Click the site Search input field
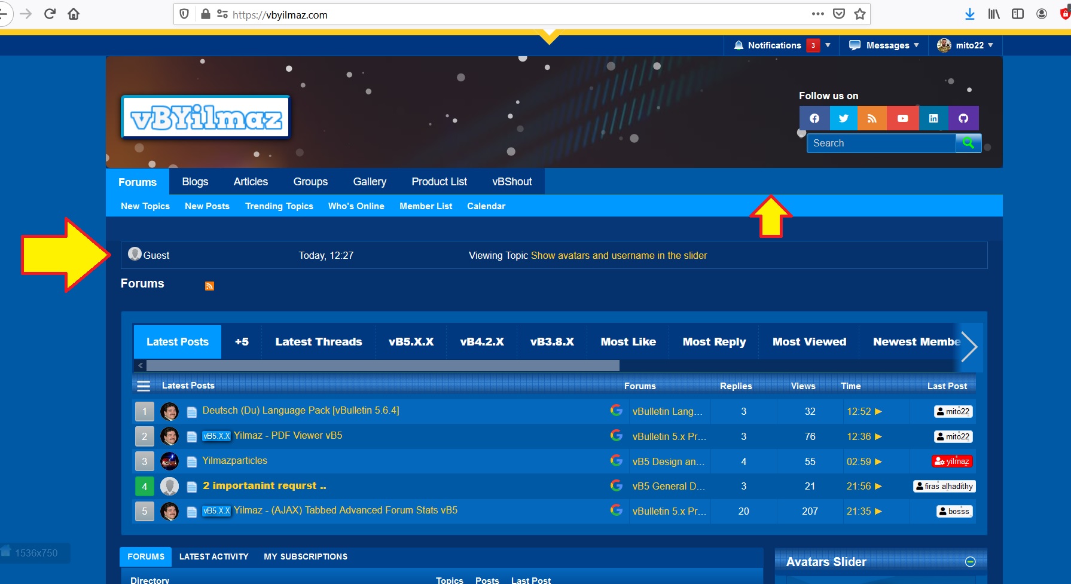 click(881, 143)
